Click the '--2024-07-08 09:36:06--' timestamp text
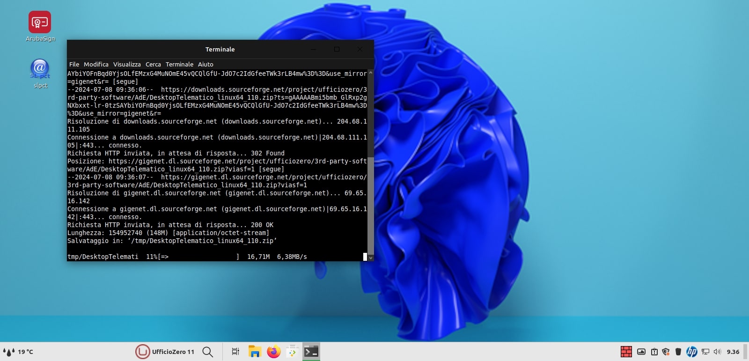Viewport: 749px width, 361px height. 110,89
